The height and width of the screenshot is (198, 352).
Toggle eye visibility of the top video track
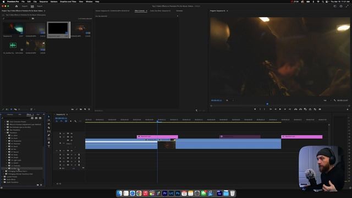point(71,133)
